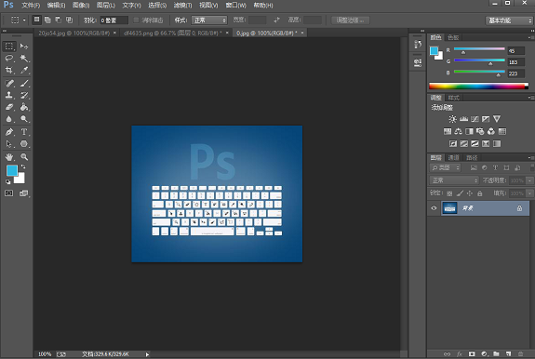Filter layers by type layers (T)
Image resolution: width=535 pixels, height=359 pixels.
coord(495,167)
